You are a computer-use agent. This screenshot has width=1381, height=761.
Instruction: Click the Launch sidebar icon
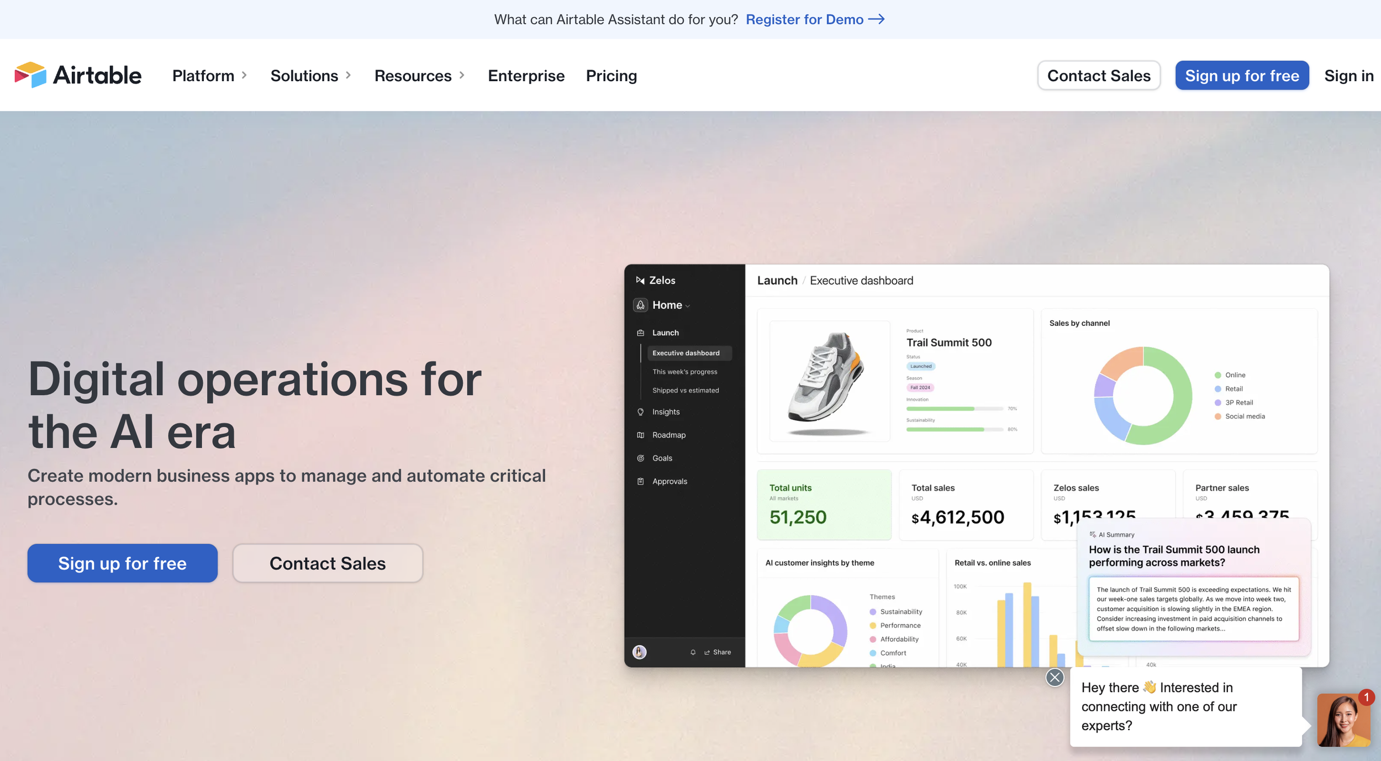tap(640, 332)
